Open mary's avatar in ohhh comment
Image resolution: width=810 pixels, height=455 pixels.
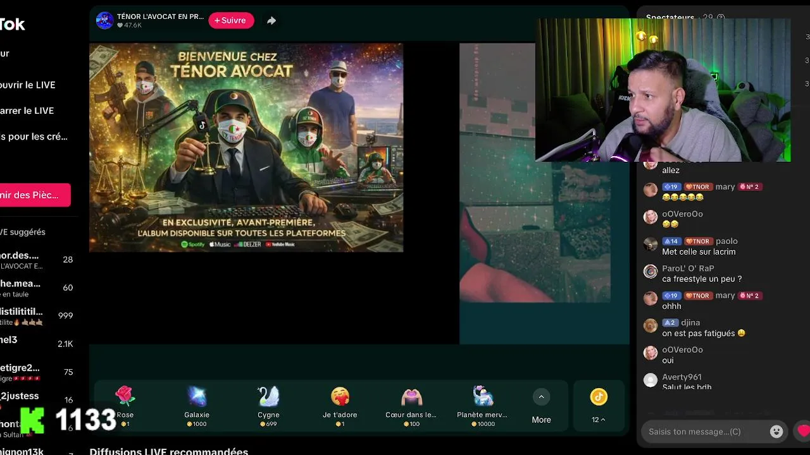click(651, 298)
